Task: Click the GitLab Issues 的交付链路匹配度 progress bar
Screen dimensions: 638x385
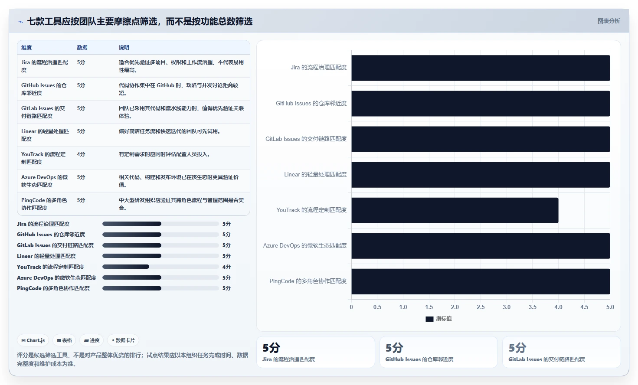Action: point(160,245)
